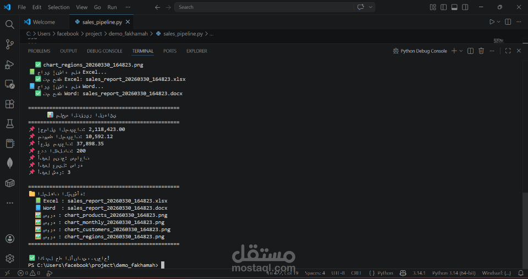Open the Go menu
This screenshot has width=528, height=279.
[97, 7]
